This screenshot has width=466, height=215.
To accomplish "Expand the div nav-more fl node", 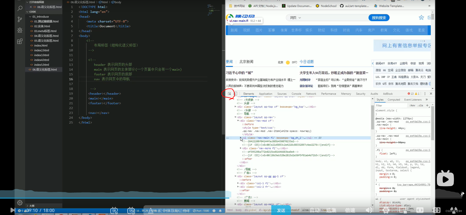I will click(x=241, y=148).
